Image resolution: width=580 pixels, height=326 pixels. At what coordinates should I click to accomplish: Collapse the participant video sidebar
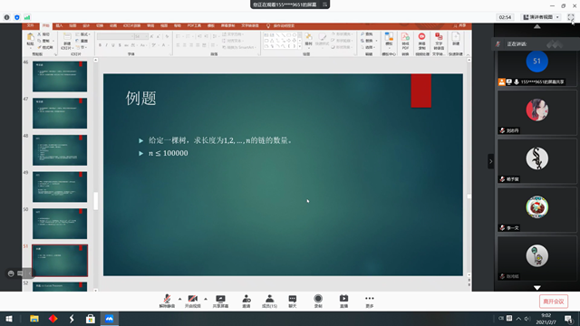(x=491, y=161)
